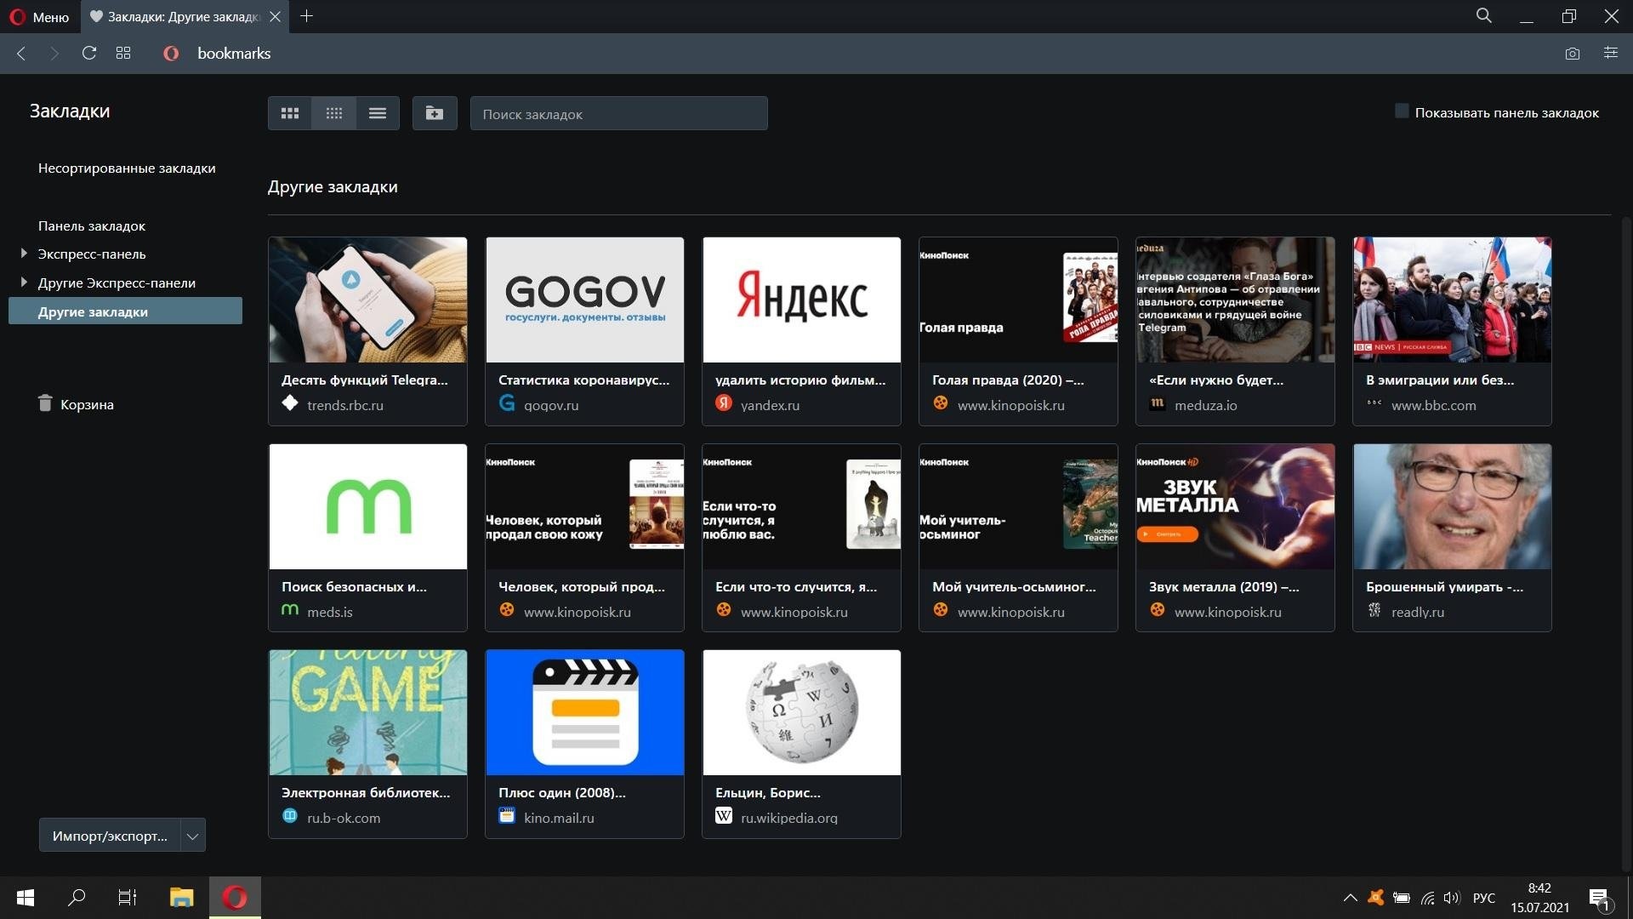Image resolution: width=1633 pixels, height=919 pixels.
Task: Open Windows taskbar search
Action: [77, 897]
